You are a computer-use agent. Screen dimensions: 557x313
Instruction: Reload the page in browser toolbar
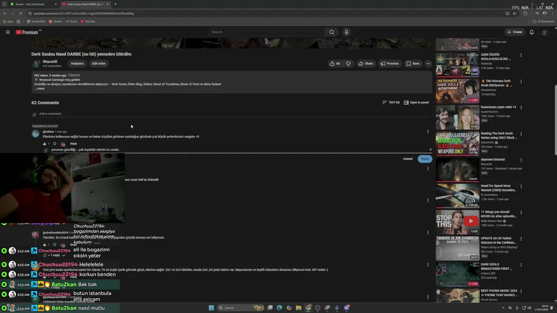click(x=20, y=13)
